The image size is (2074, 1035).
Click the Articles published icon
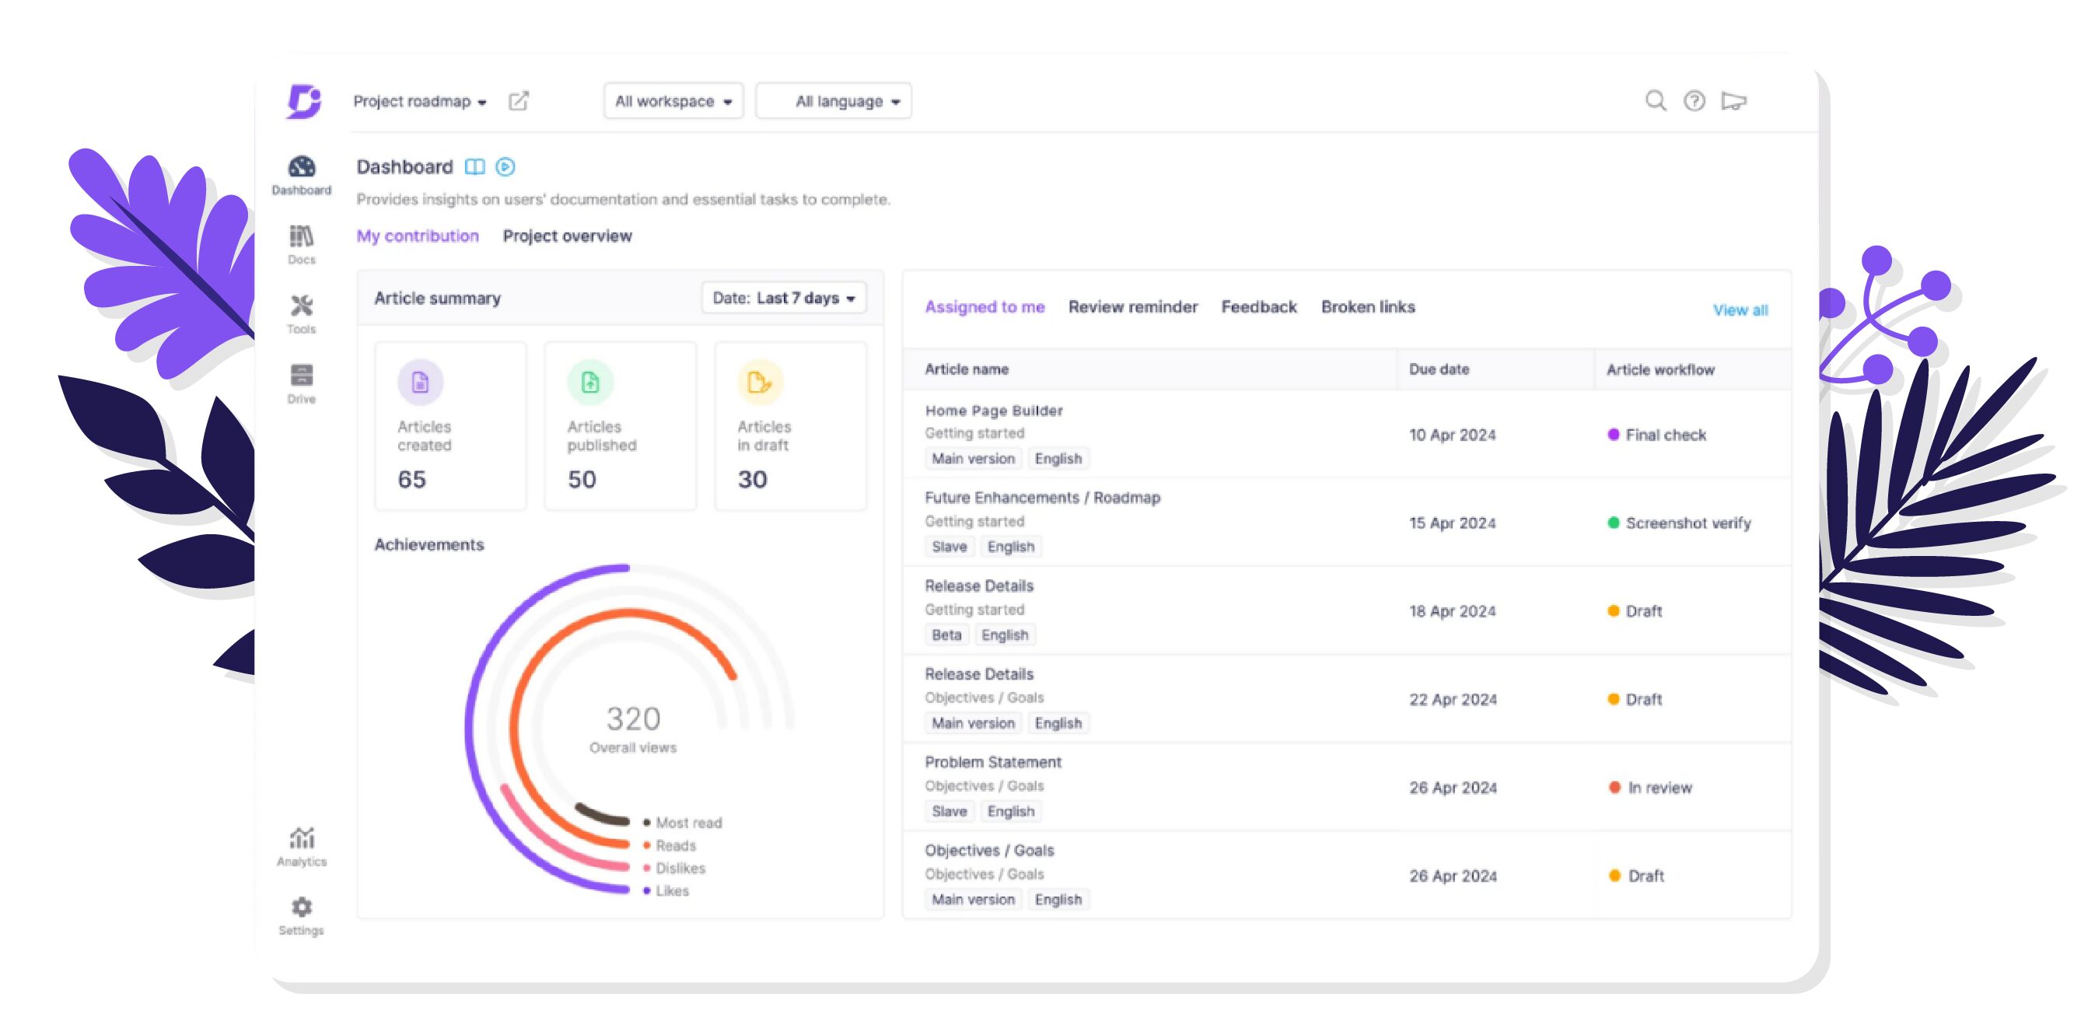point(590,383)
